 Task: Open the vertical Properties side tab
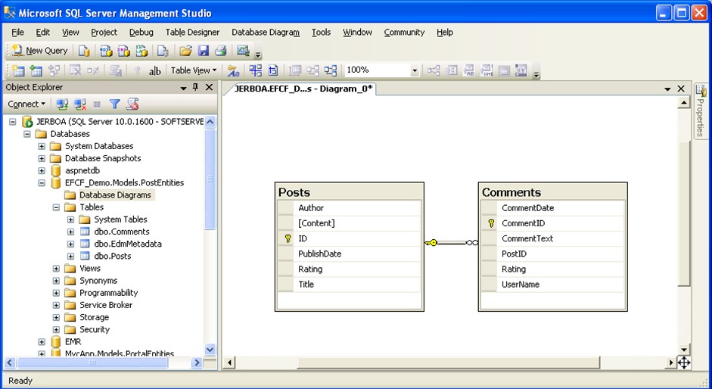701,111
